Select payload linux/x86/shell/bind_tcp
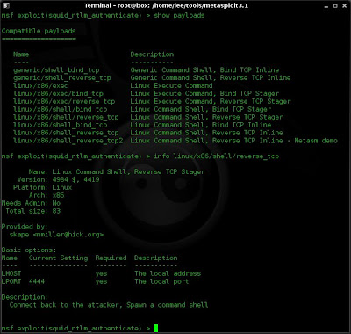This screenshot has height=334, width=351. [x=60, y=109]
